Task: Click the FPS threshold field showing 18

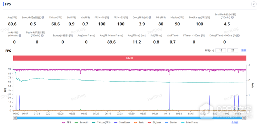Action: [221, 50]
